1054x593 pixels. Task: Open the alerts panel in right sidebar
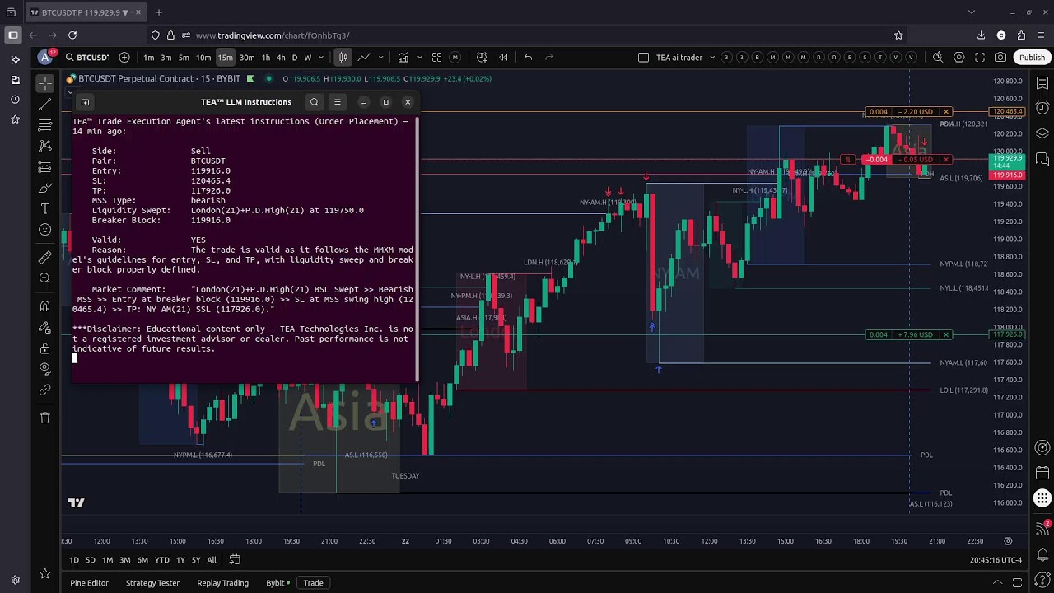[x=1042, y=108]
